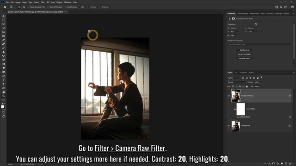Screen dimensions: 296x166
Task: Select the Lasso tool
Action: tap(3, 24)
